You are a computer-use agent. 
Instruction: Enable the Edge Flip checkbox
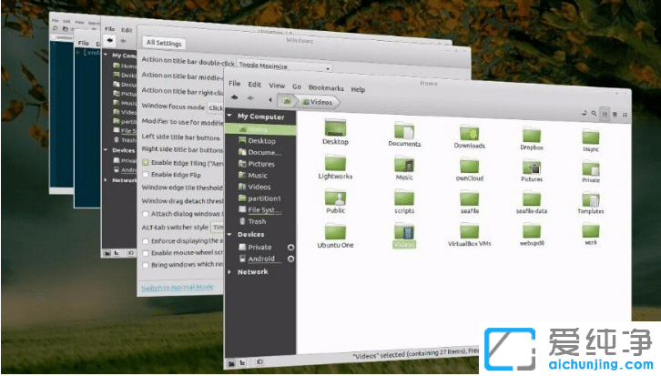(145, 174)
